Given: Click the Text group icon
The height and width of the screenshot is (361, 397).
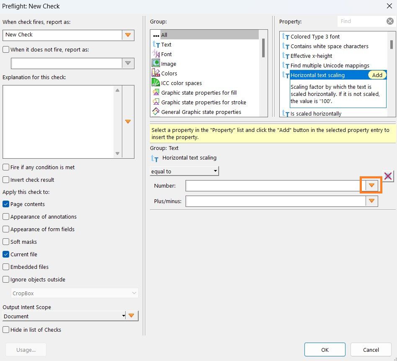Looking at the screenshot, I should tap(156, 44).
